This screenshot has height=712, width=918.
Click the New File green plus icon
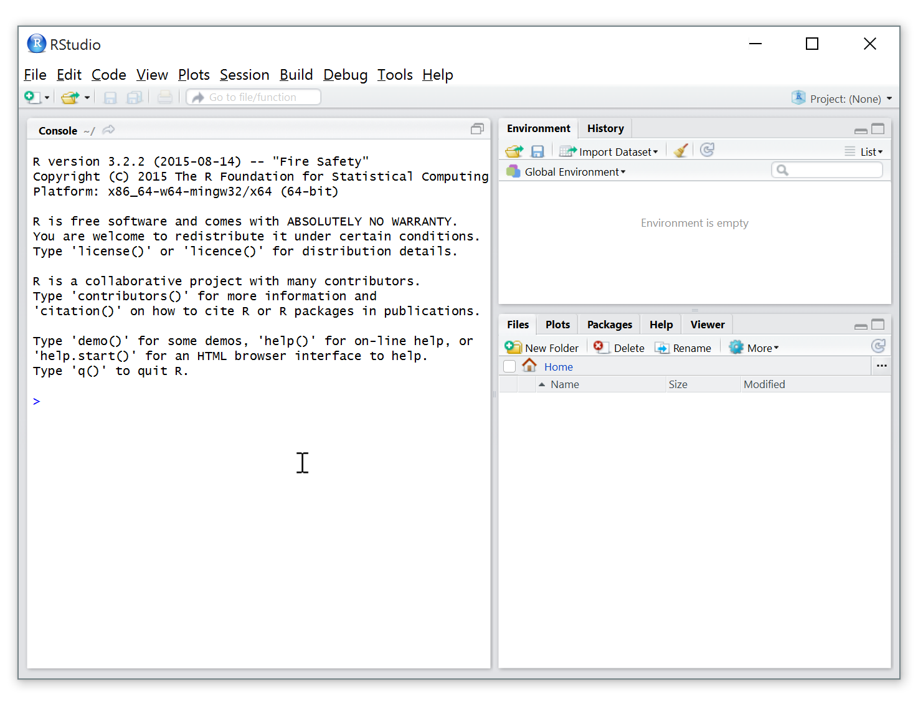tap(32, 97)
